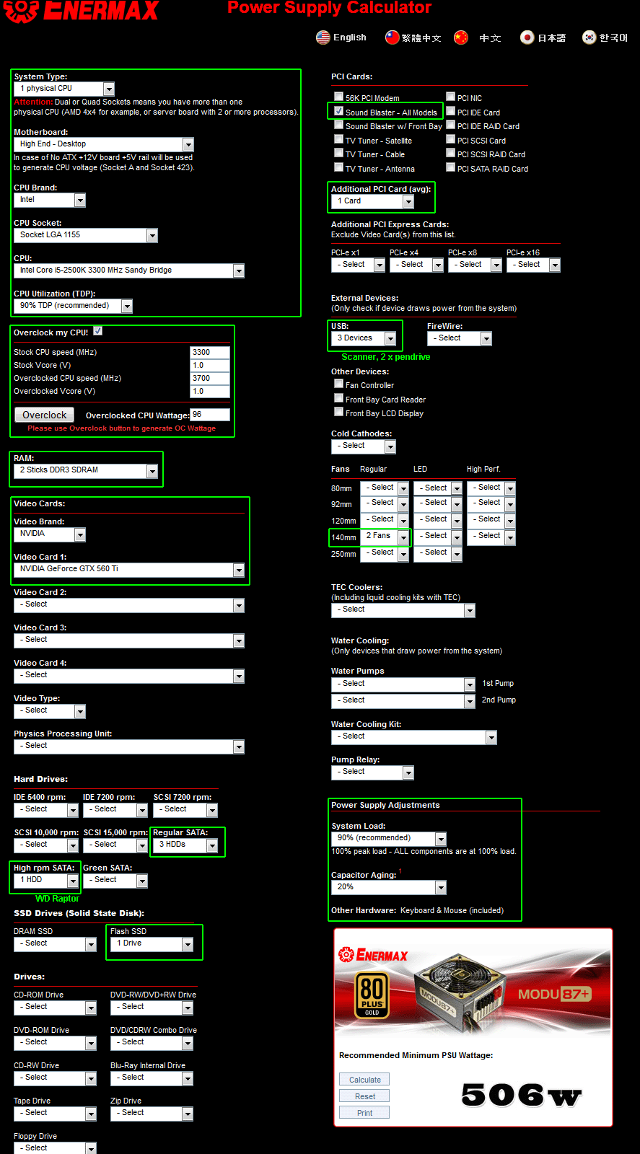640x1154 pixels.
Task: Check the PCI SATA RAID Card box
Action: 450,167
